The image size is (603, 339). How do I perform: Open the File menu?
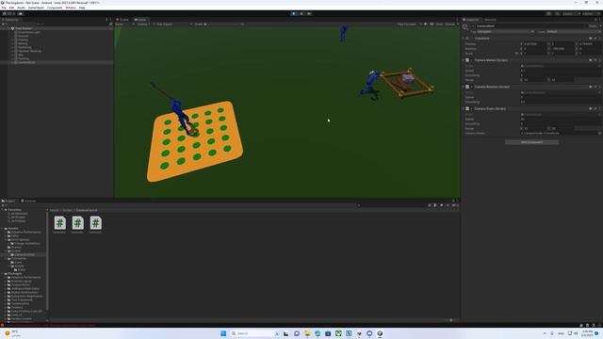pyautogui.click(x=4, y=8)
